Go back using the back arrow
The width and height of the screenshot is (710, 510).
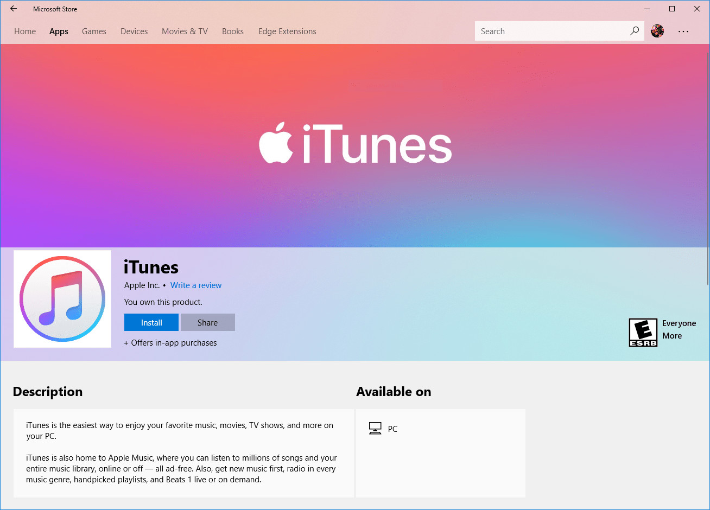coord(14,9)
